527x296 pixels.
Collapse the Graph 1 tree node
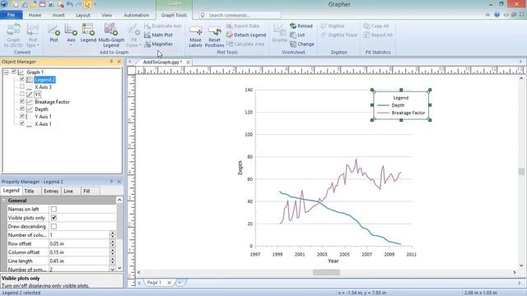[6, 72]
